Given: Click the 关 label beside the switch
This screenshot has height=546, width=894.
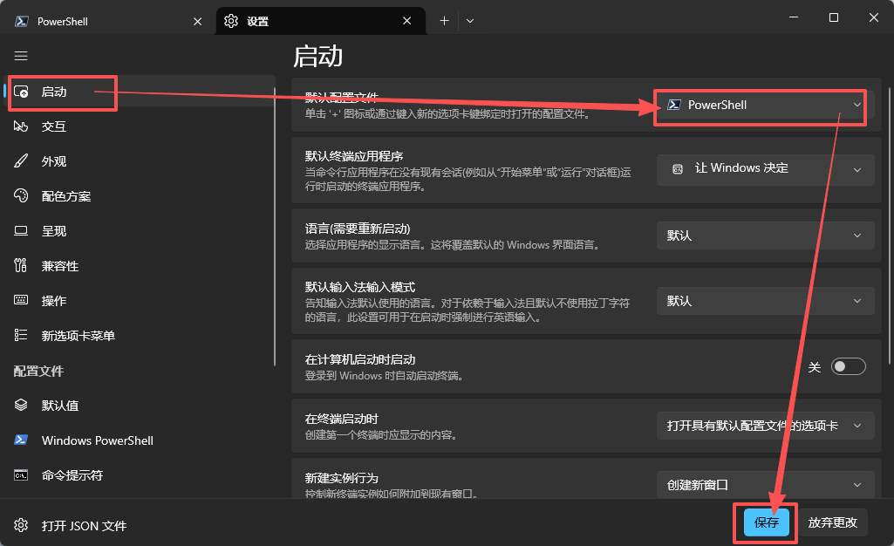Looking at the screenshot, I should click(x=814, y=367).
